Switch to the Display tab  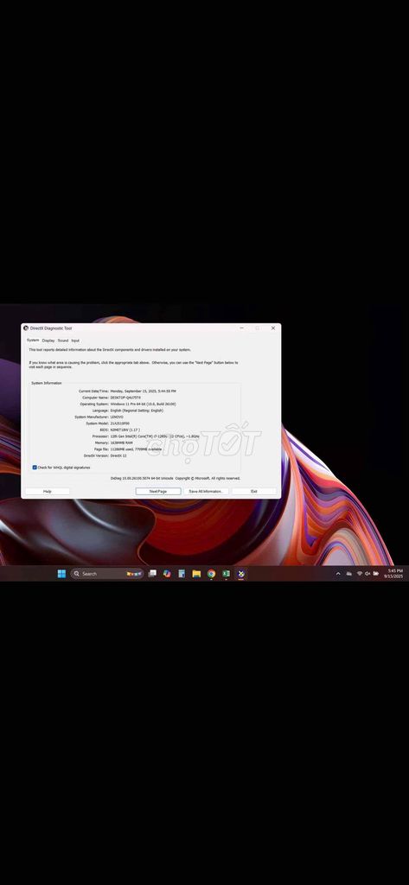48,341
